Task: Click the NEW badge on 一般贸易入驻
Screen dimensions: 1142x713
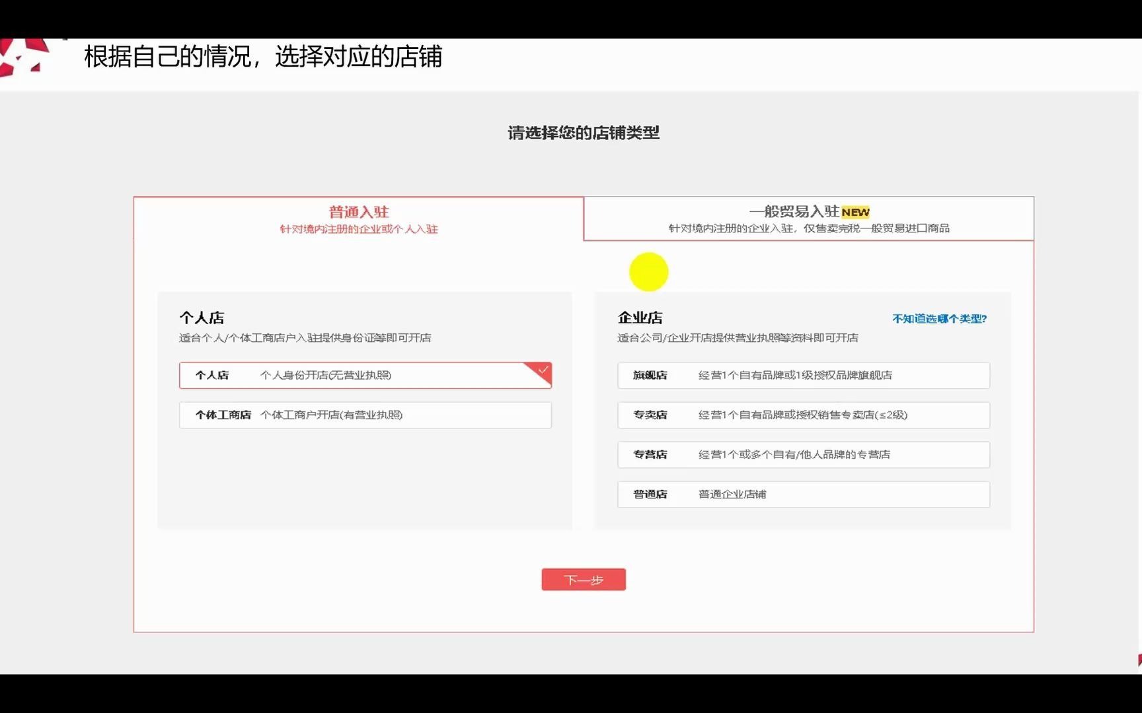Action: pyautogui.click(x=855, y=212)
